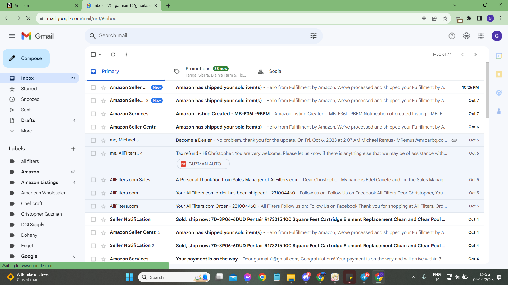Show hidden system tray icons
The image size is (508, 285).
(x=413, y=277)
